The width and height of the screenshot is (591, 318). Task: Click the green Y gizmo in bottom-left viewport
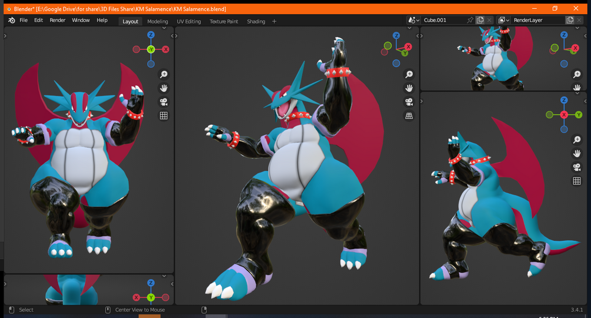pyautogui.click(x=151, y=297)
